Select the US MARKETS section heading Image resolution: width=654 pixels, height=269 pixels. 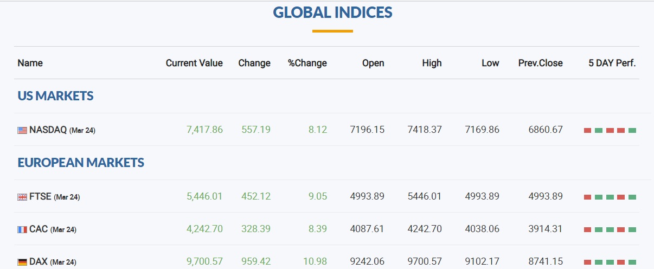coord(55,96)
